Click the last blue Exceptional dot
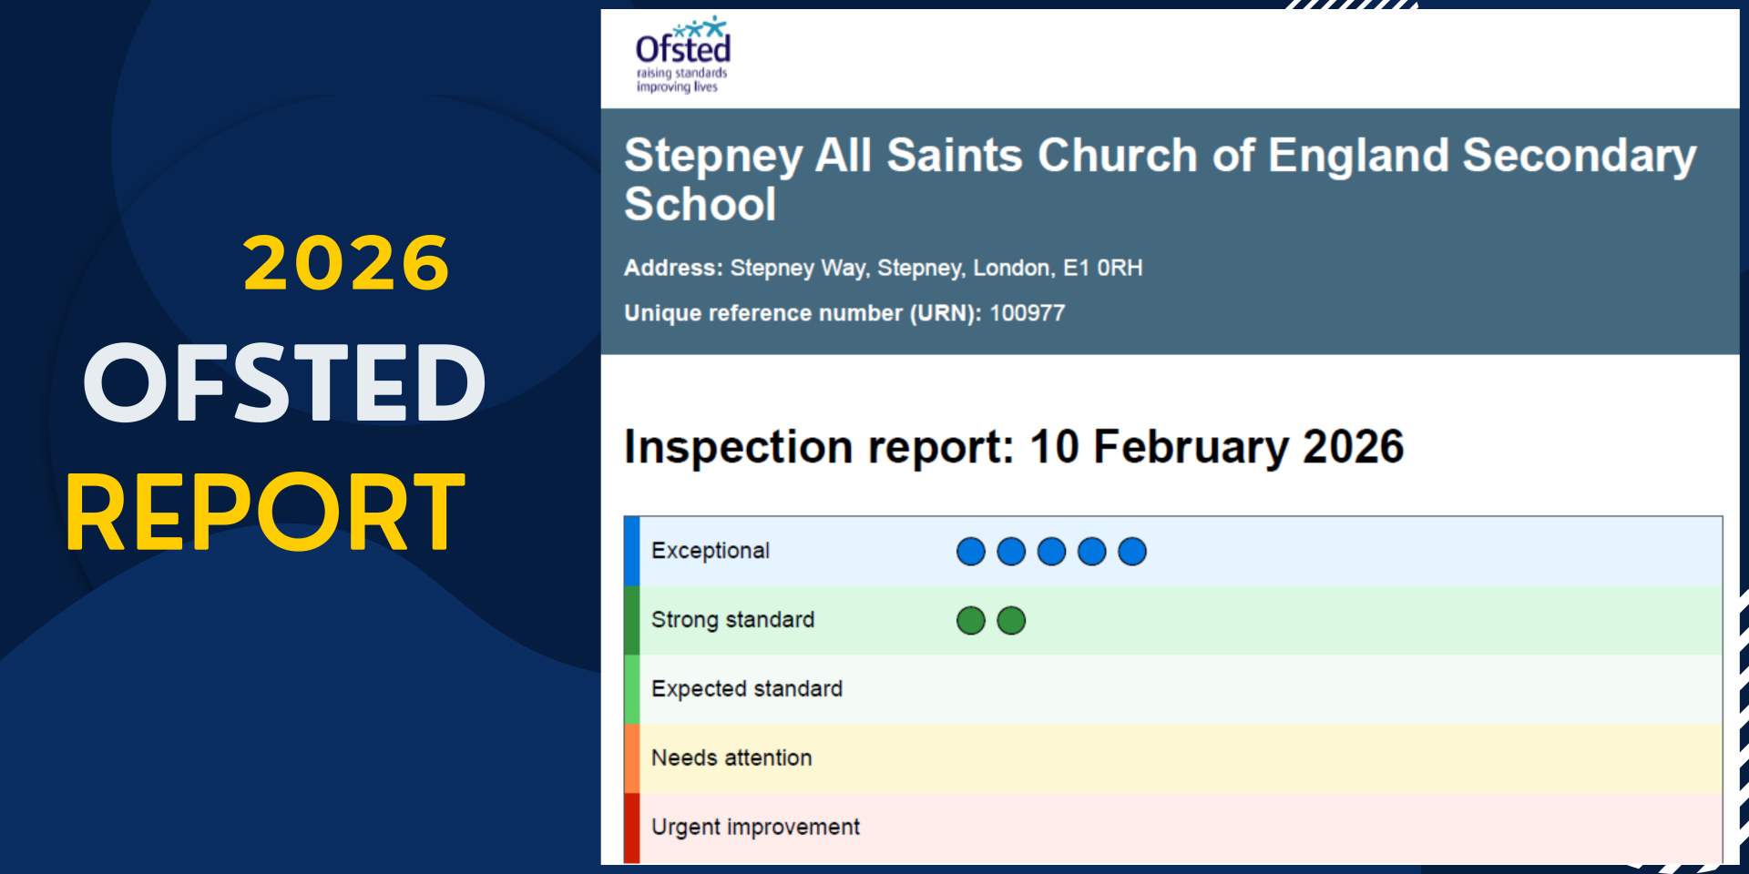Screen dimensions: 1749x874 point(1131,552)
